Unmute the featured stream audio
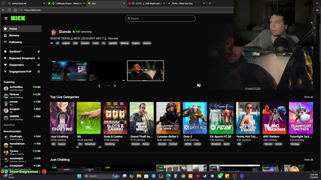321x180 pixels. pyautogui.click(x=199, y=85)
